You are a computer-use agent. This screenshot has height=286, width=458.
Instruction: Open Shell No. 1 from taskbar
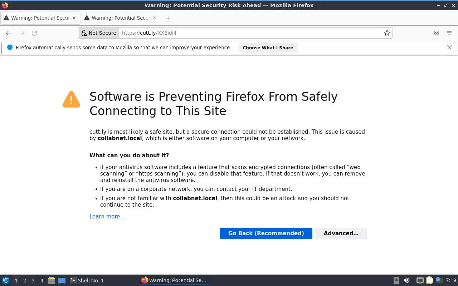(x=86, y=281)
